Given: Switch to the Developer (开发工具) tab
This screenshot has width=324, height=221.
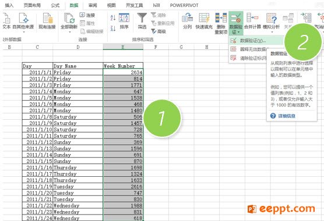Looking at the screenshot, I should point(134,5).
